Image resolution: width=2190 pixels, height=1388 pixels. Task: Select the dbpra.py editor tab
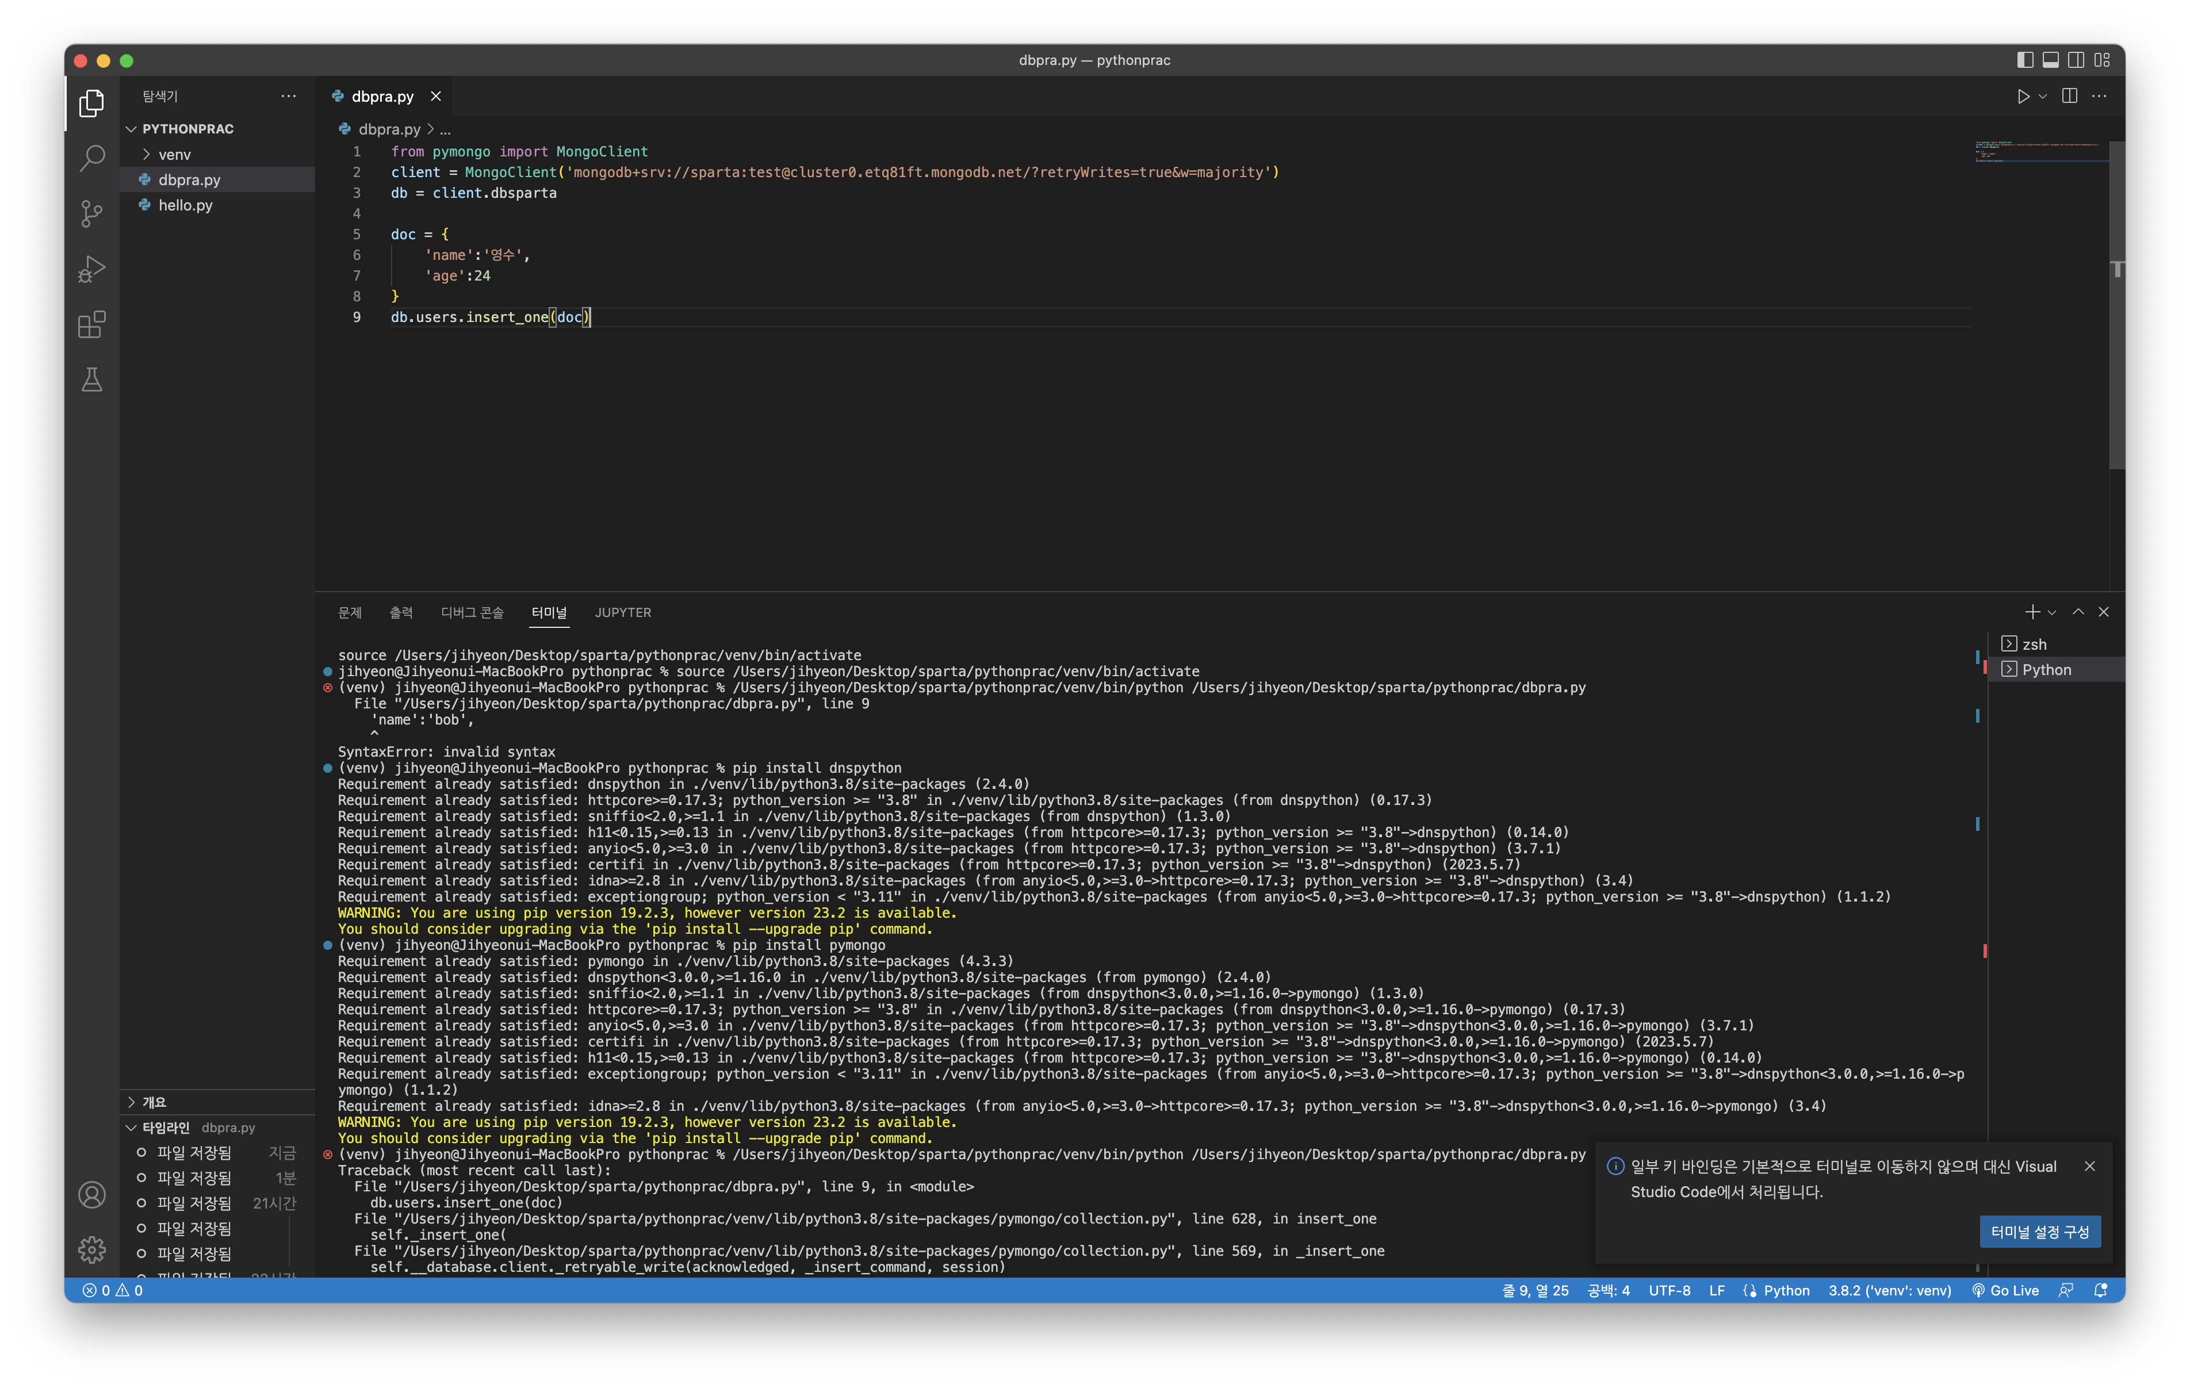[x=383, y=97]
